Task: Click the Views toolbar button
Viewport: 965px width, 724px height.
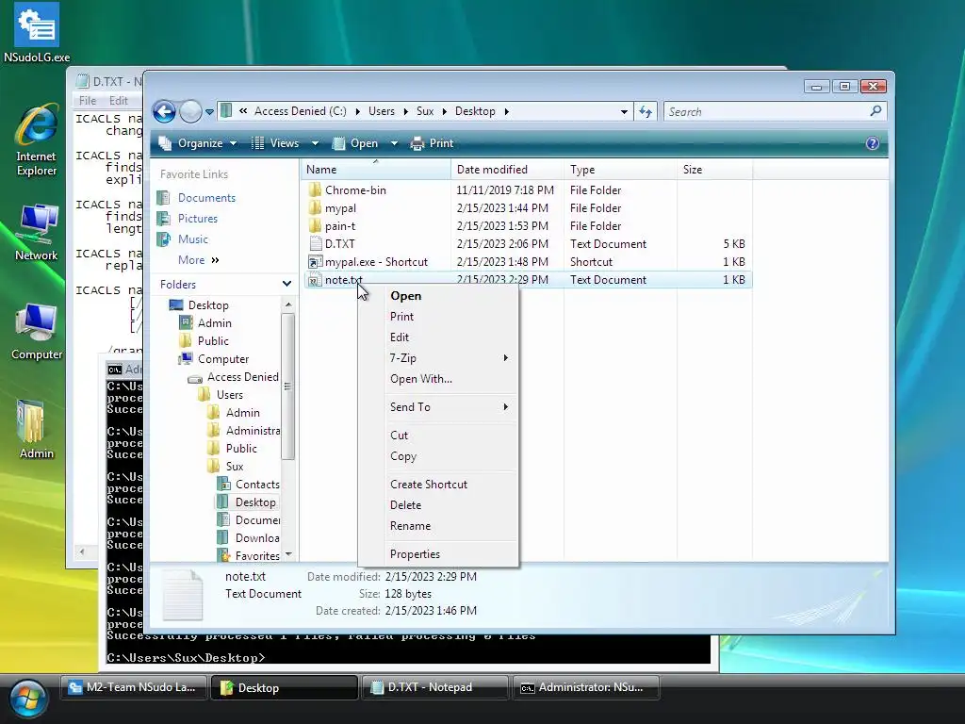Action: (x=276, y=143)
